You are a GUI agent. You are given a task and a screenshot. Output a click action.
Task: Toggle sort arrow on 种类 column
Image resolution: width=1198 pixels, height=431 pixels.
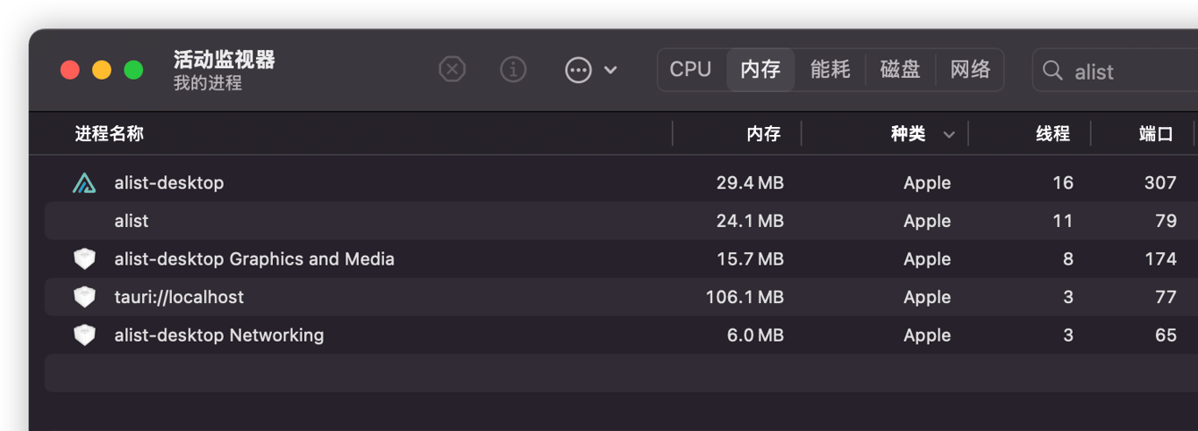point(949,135)
